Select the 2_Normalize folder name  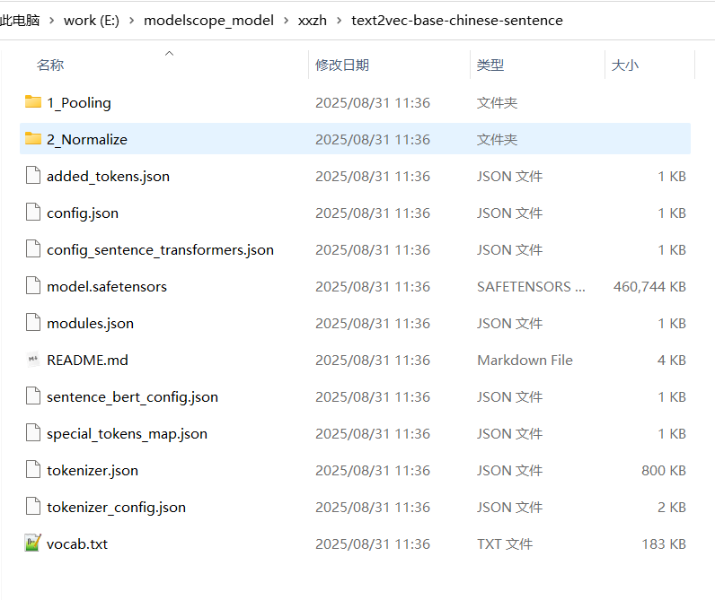(x=87, y=139)
